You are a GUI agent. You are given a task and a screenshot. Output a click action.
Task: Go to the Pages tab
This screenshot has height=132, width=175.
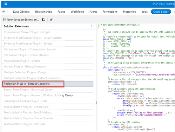[61, 12]
